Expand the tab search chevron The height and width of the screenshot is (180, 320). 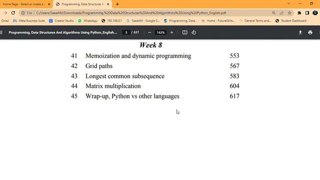pos(288,3)
